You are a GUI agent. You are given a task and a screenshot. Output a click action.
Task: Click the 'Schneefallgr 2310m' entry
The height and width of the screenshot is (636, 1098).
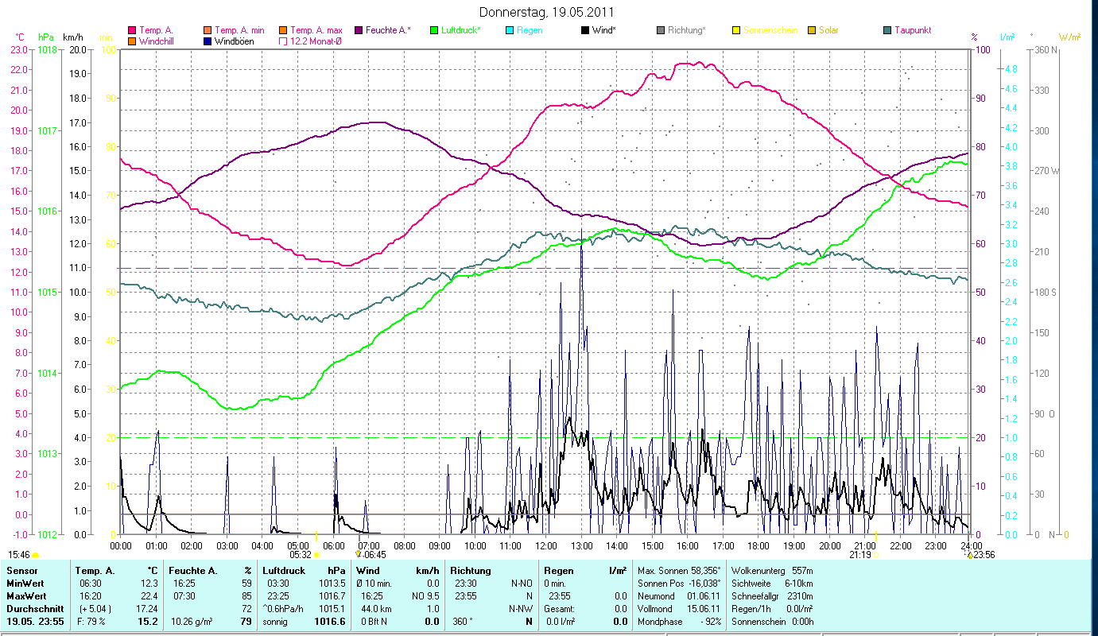coord(771,595)
